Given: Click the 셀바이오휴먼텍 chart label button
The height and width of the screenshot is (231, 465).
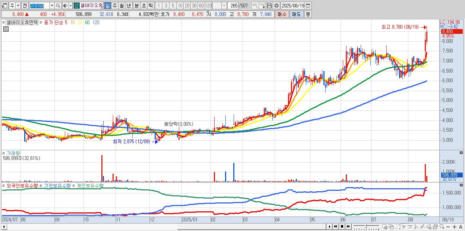Looking at the screenshot, I should pos(22,22).
